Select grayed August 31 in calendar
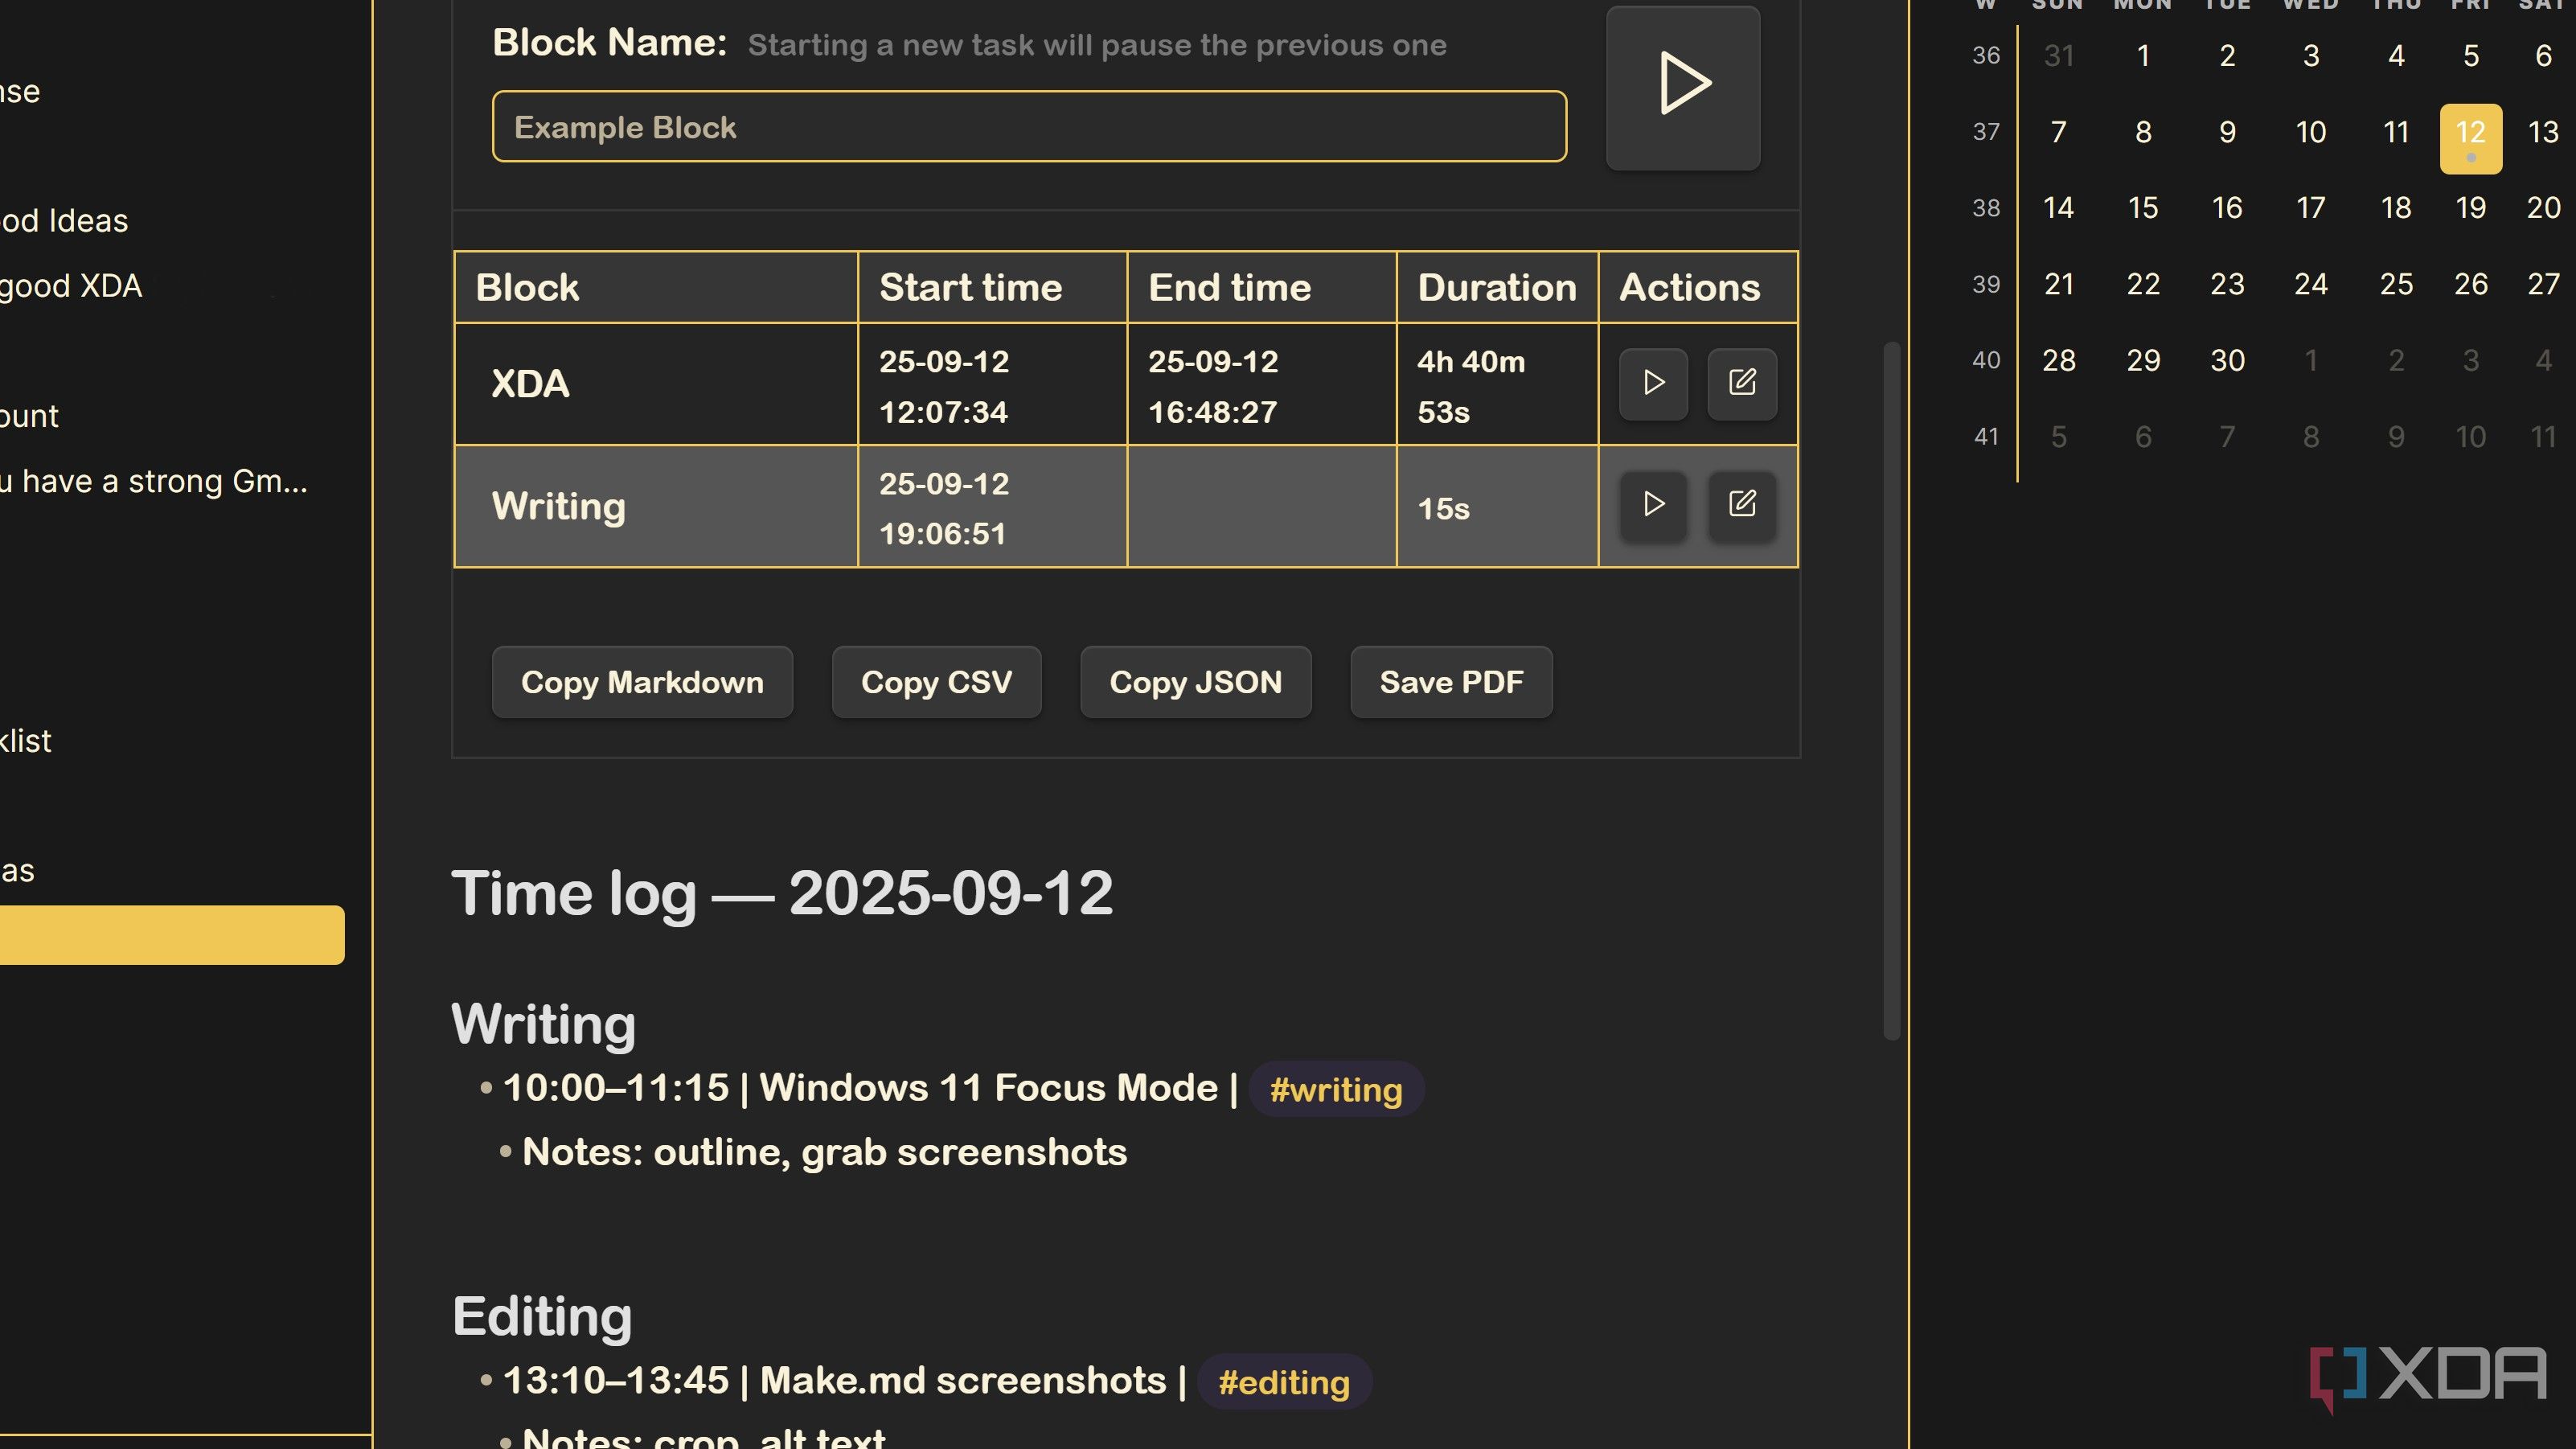Image resolution: width=2576 pixels, height=1449 pixels. (x=2058, y=56)
